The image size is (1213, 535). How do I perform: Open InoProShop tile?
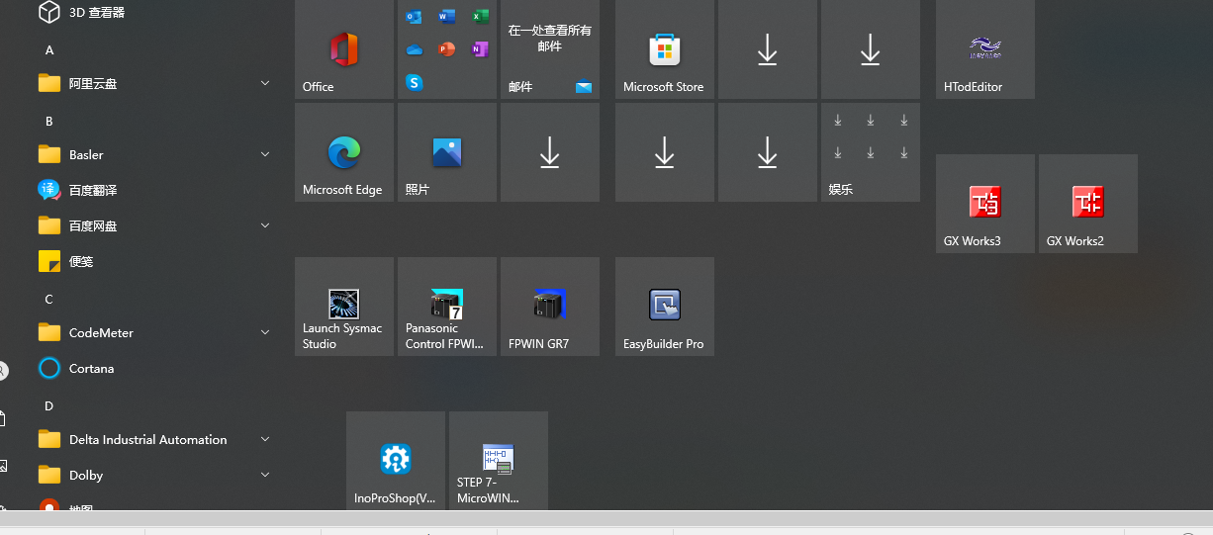tap(395, 461)
